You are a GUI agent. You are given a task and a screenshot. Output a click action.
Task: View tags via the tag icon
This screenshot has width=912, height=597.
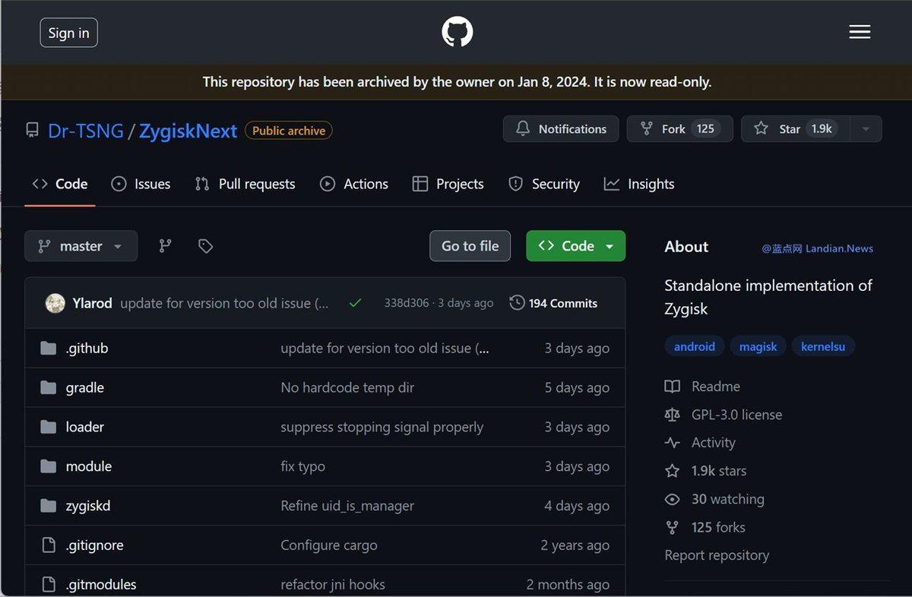click(x=205, y=246)
